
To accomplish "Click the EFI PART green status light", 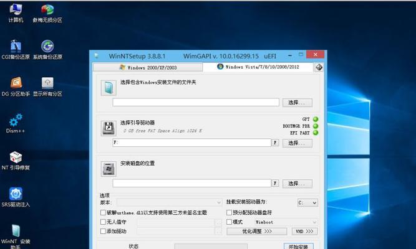I will point(316,133).
